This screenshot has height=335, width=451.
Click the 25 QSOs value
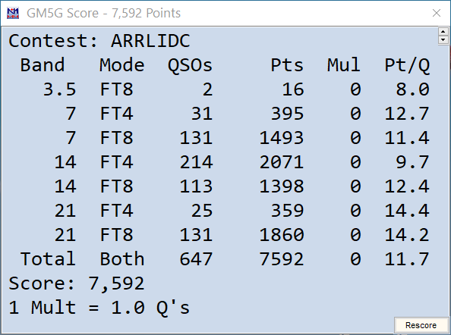202,211
